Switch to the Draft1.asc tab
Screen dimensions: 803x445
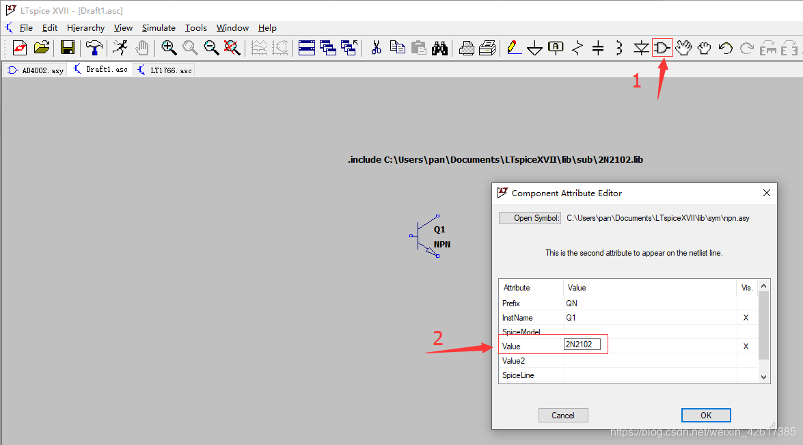click(100, 69)
